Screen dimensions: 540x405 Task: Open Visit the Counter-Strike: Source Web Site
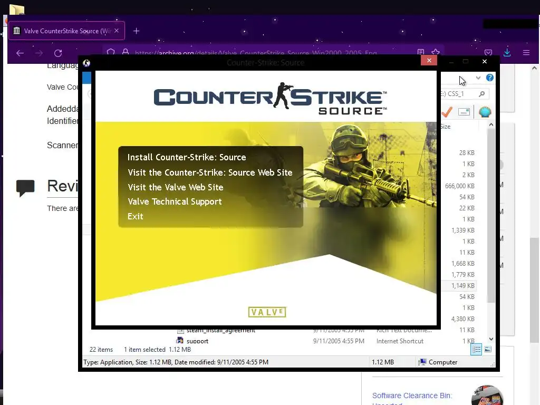point(210,172)
